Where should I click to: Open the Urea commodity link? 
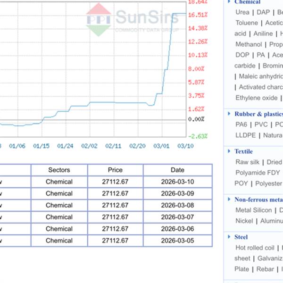(x=242, y=12)
